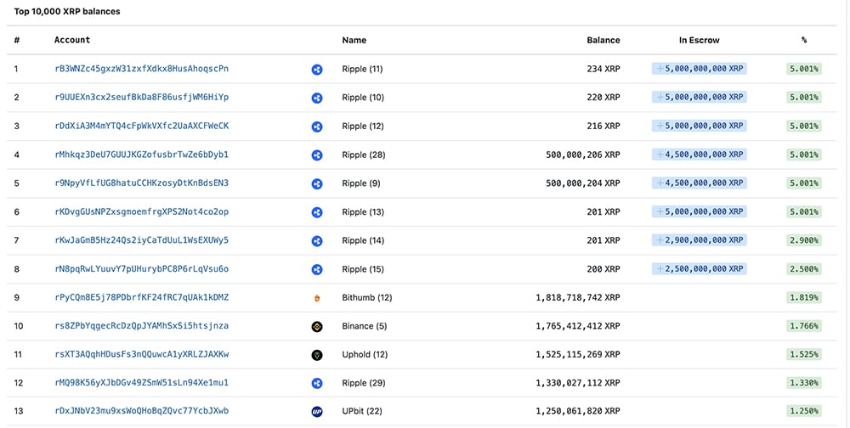Click the Ripple logo icon beside Ripple (13)
The image size is (850, 428).
click(317, 212)
